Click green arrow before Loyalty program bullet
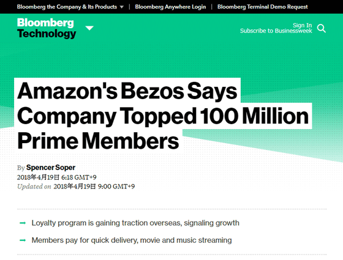 (x=23, y=223)
